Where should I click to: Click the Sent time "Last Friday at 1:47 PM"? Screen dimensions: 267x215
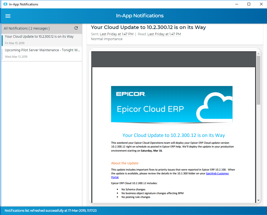click(116, 34)
